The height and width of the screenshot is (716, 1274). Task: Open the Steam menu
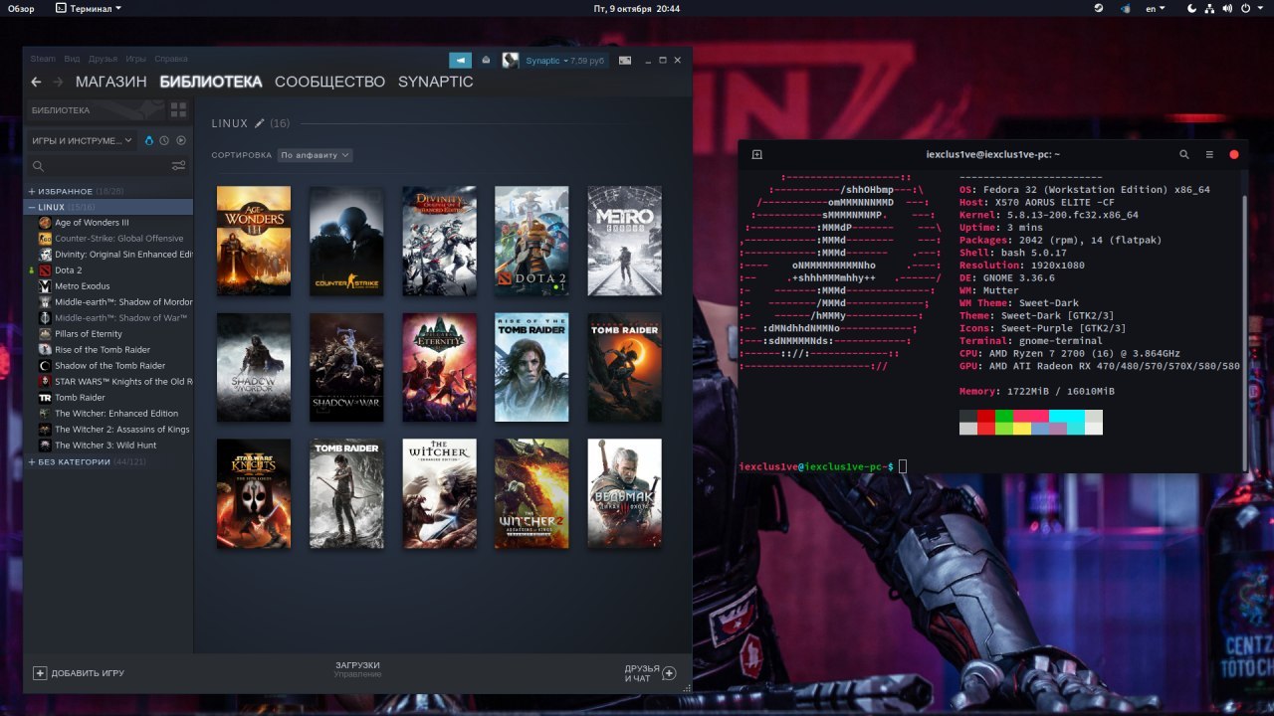[42, 59]
